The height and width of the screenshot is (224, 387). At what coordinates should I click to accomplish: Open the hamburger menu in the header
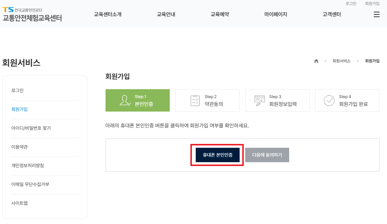376,14
